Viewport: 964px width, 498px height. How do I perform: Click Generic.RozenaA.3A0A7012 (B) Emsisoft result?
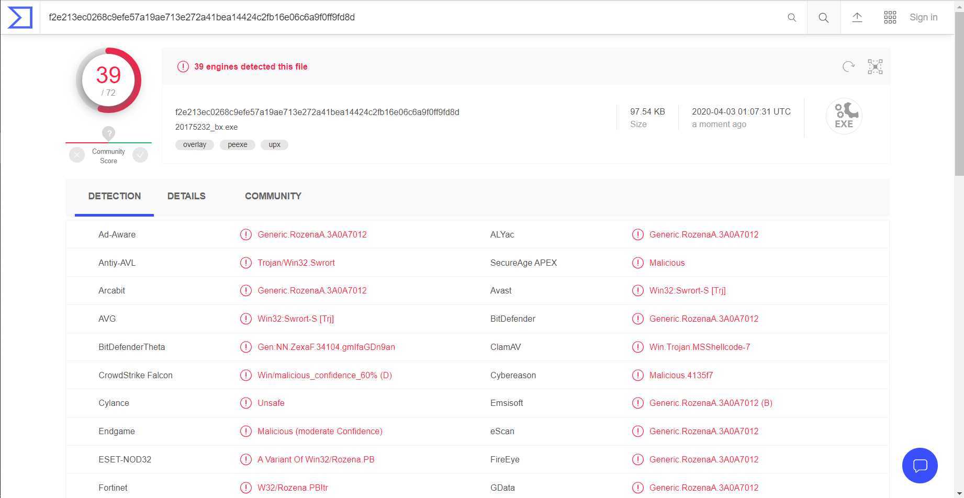[x=711, y=403]
